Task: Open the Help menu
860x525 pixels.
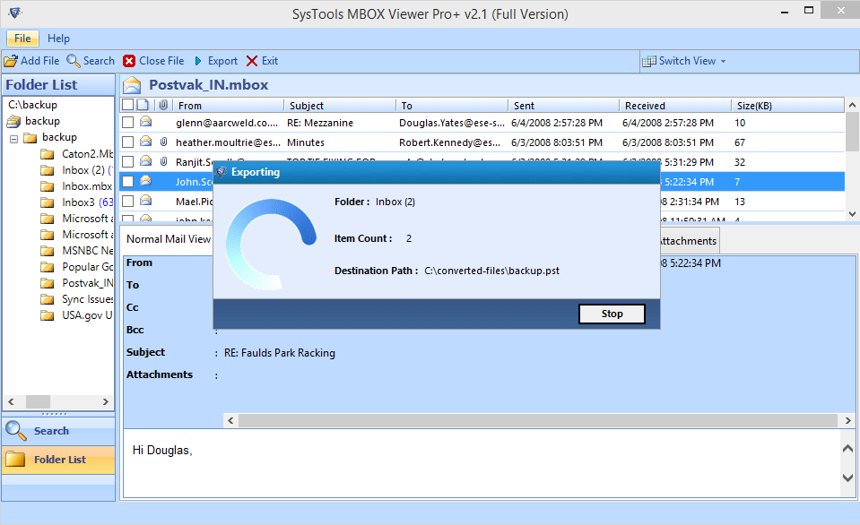Action: click(58, 39)
